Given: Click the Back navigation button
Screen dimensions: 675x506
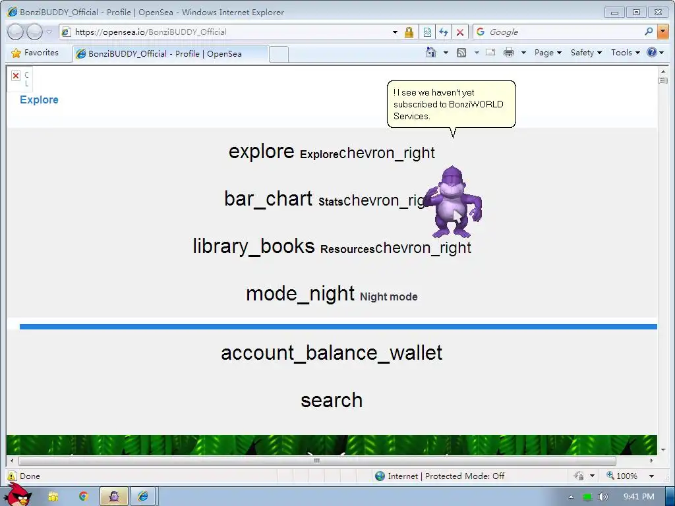Looking at the screenshot, I should (15, 32).
